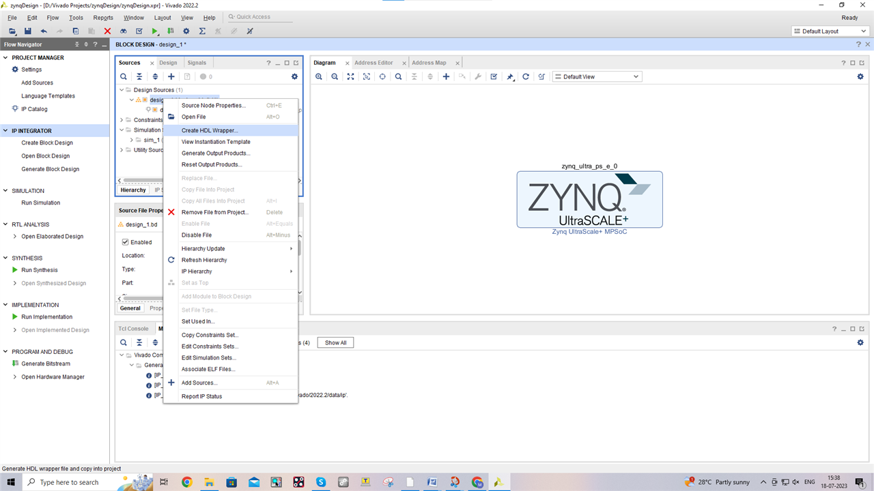Screen dimensions: 874x491
Task: Save the block design with the disk icon
Action: coord(27,31)
